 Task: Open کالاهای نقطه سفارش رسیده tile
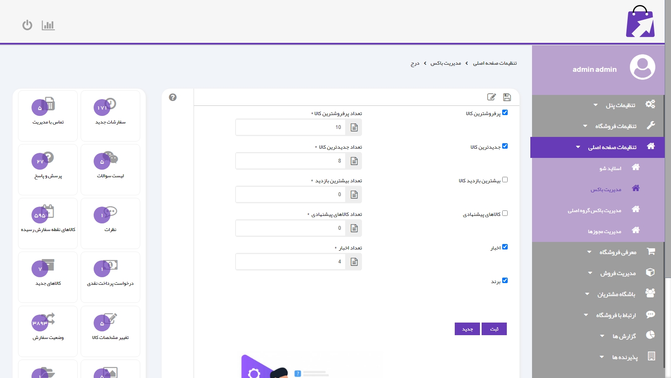coord(48,223)
